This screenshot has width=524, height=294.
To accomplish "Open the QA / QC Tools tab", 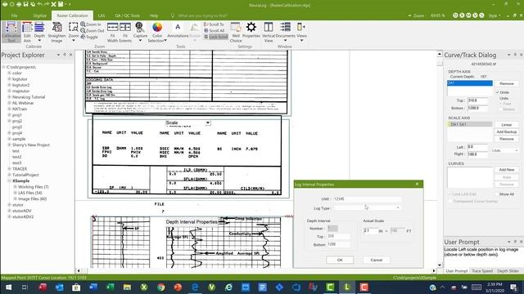I will click(x=128, y=16).
